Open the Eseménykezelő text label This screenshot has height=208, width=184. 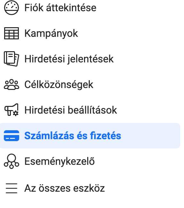pyautogui.click(x=59, y=161)
